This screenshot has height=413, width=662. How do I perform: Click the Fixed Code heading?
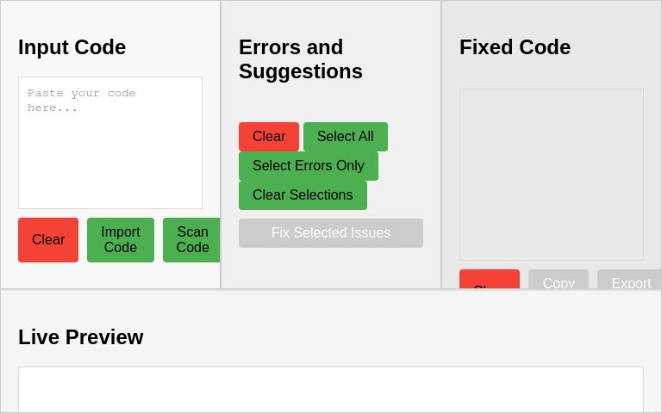515,47
